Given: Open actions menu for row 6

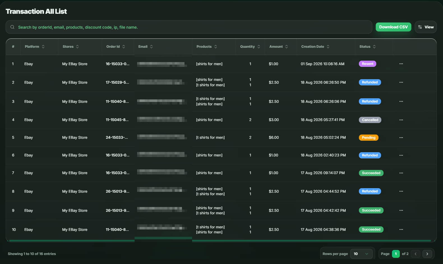Looking at the screenshot, I should coord(401,155).
